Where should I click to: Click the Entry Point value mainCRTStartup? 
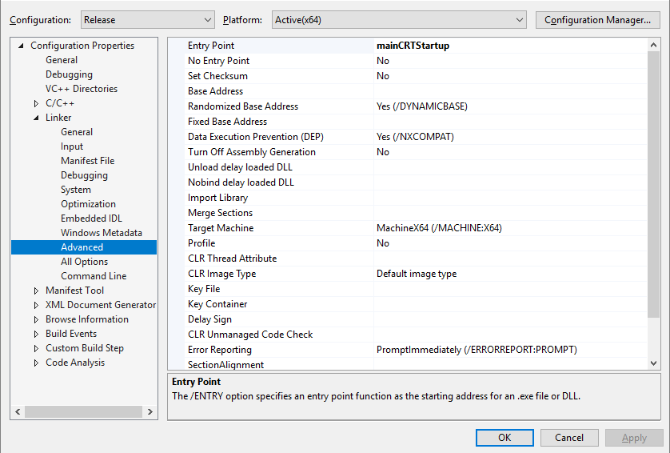[x=413, y=46]
